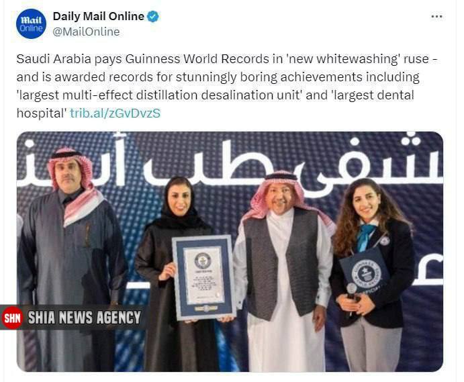Open the Daily Mail Online display name
The height and width of the screenshot is (382, 464).
(x=98, y=16)
